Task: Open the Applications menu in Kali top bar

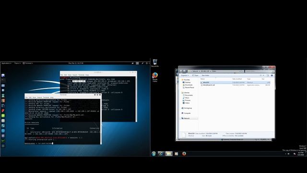Action: pos(6,63)
